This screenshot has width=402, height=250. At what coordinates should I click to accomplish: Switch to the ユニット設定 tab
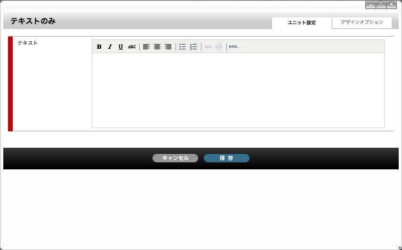point(301,23)
